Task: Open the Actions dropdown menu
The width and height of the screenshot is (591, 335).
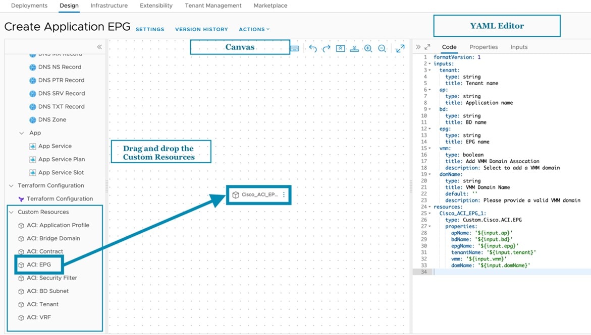Action: (254, 29)
